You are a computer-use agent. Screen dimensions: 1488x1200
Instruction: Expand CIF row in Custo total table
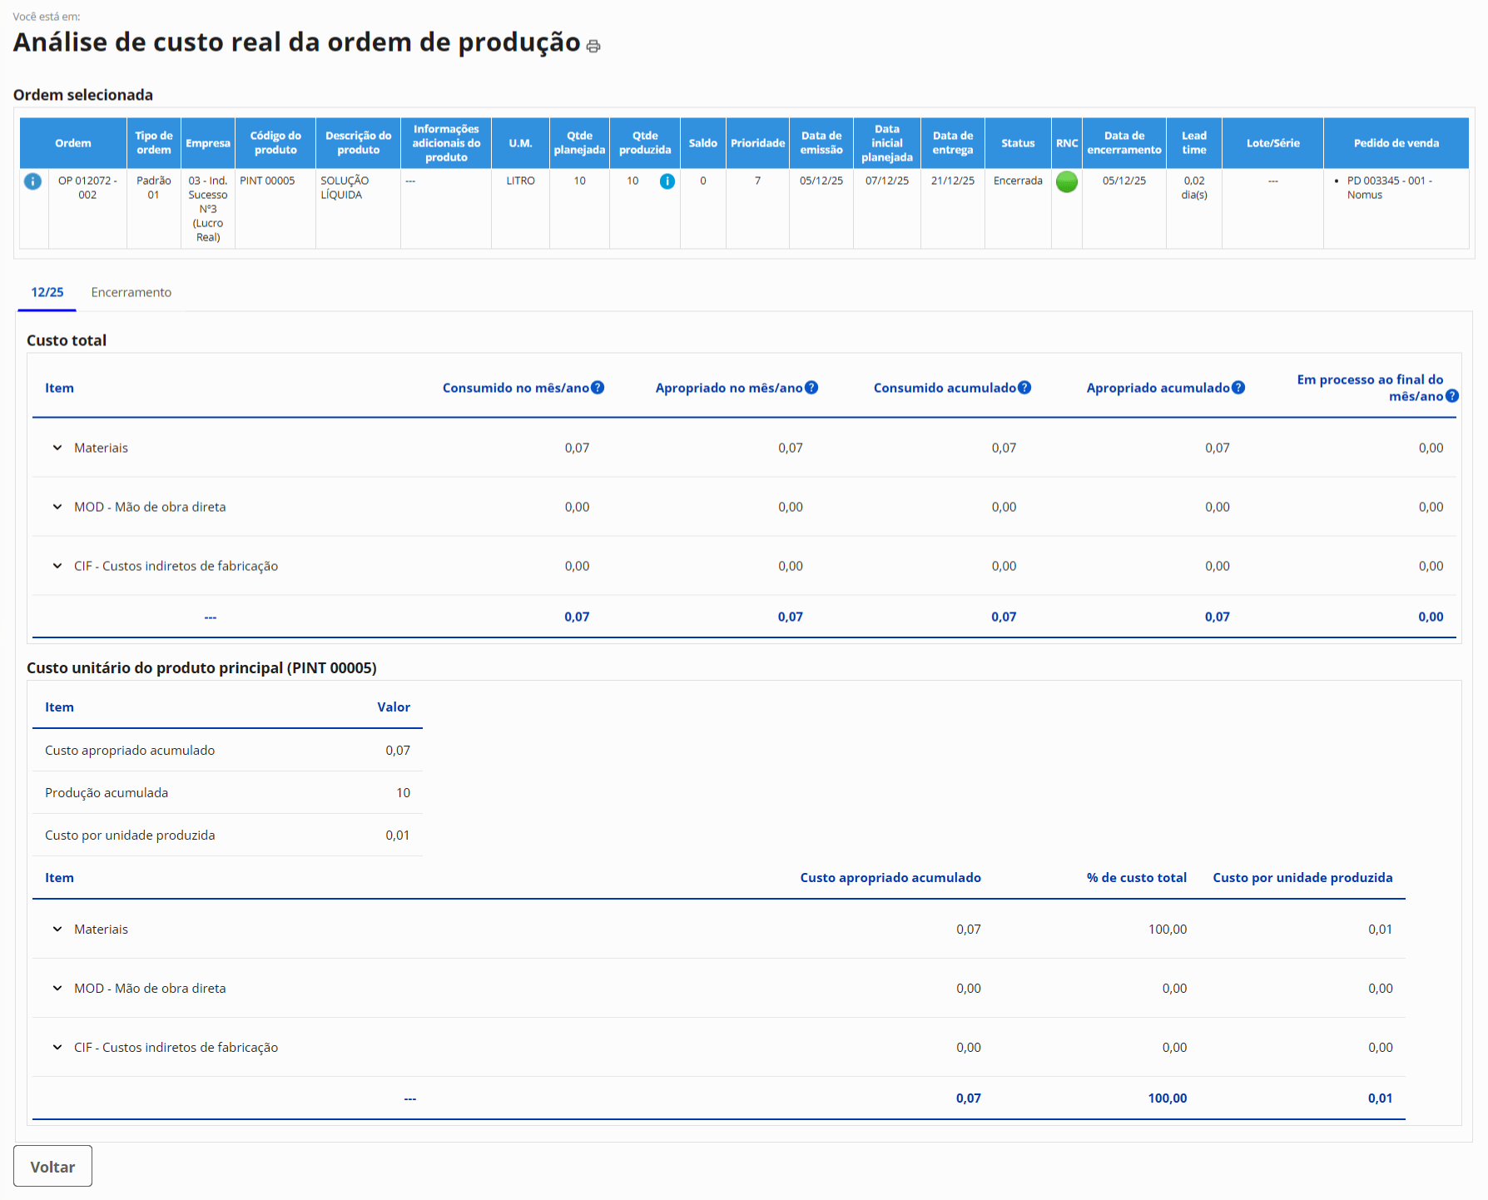(57, 566)
